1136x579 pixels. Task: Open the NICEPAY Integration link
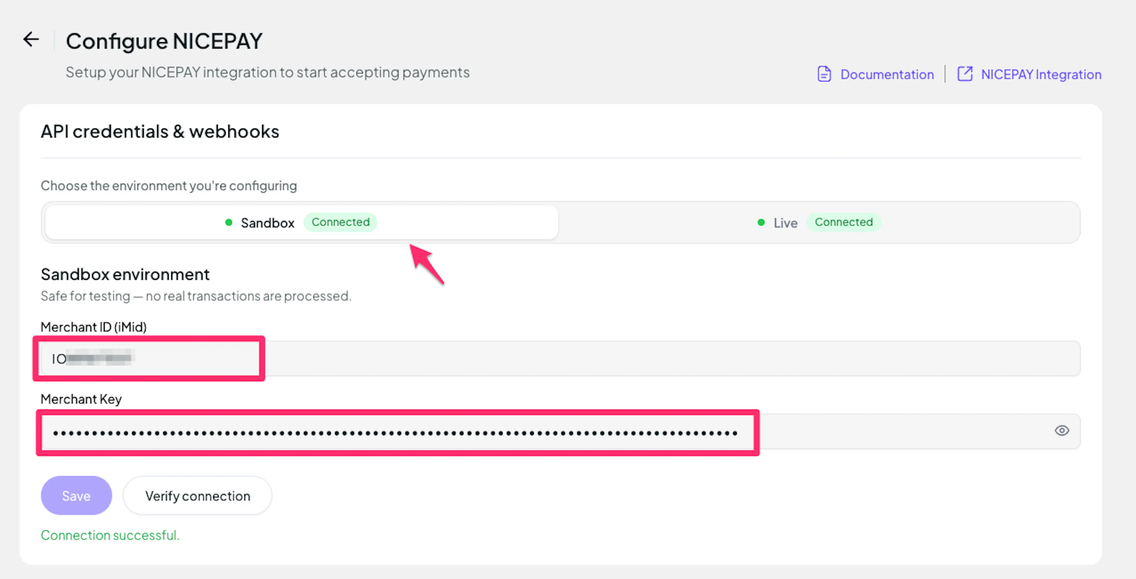tap(1041, 74)
